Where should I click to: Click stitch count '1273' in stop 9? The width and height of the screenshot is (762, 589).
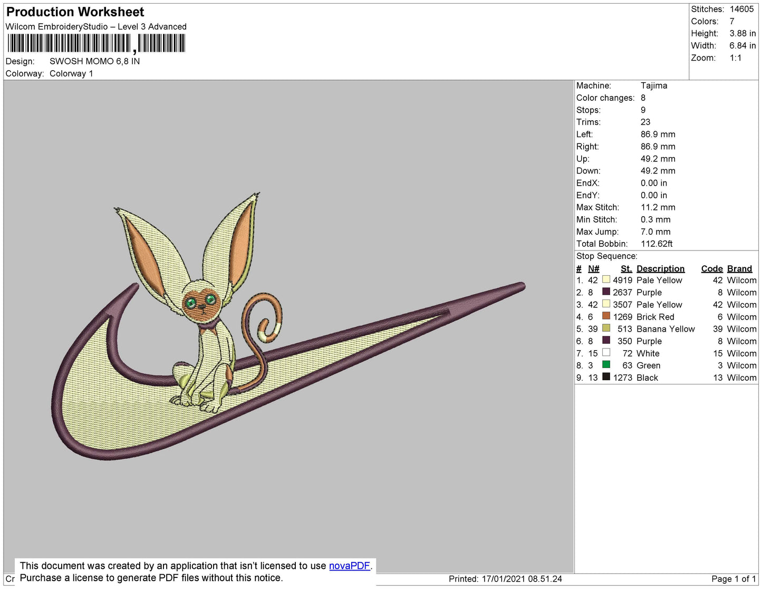(622, 378)
